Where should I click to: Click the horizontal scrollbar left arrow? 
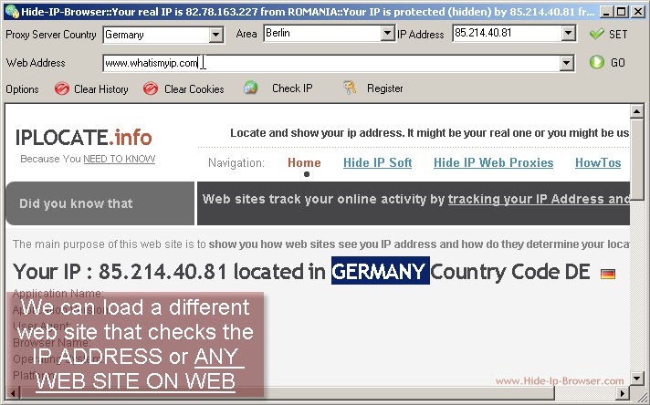pyautogui.click(x=12, y=392)
